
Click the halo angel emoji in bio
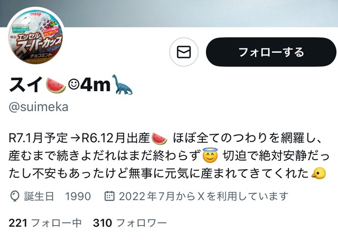click(210, 155)
